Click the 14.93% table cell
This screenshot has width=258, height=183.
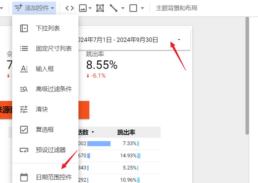coord(128,156)
